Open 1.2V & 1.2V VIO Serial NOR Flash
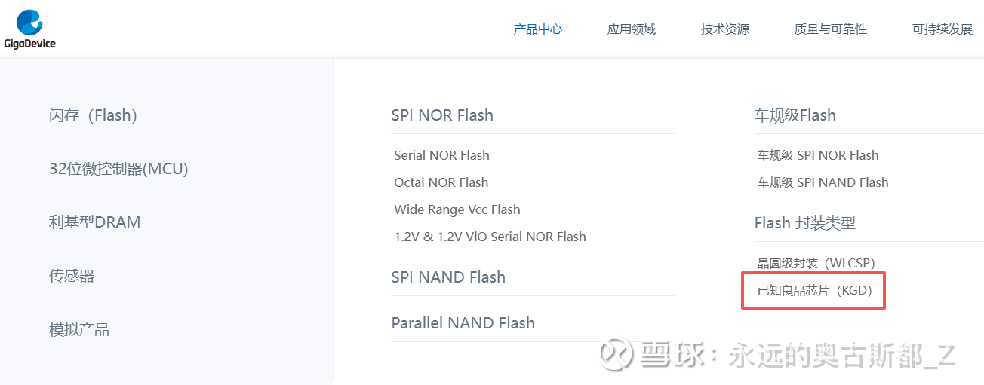 (490, 237)
